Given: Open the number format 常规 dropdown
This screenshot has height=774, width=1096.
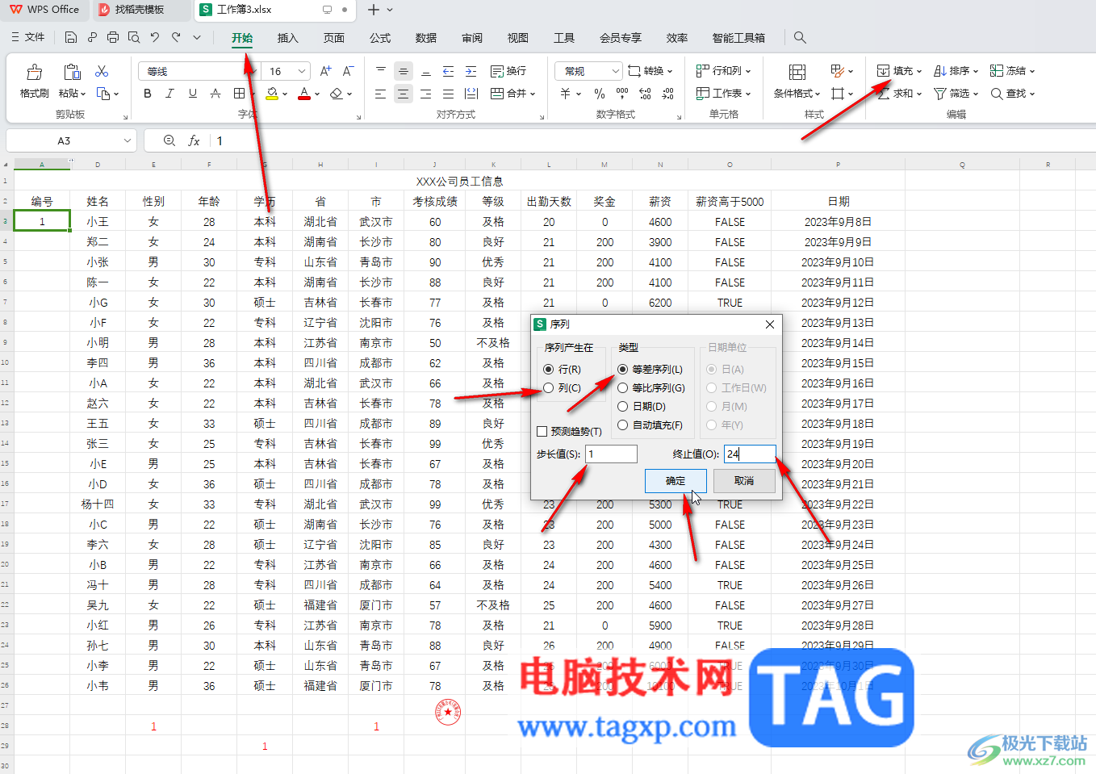Looking at the screenshot, I should 616,71.
